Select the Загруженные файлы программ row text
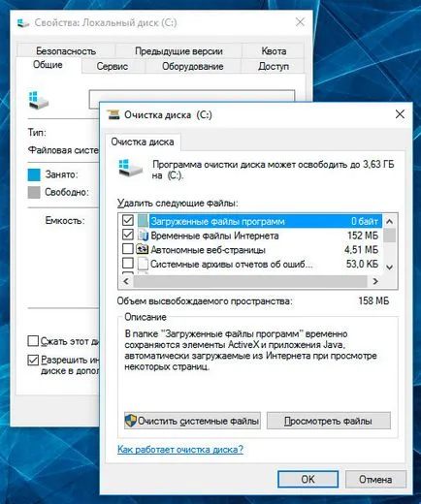 point(217,222)
